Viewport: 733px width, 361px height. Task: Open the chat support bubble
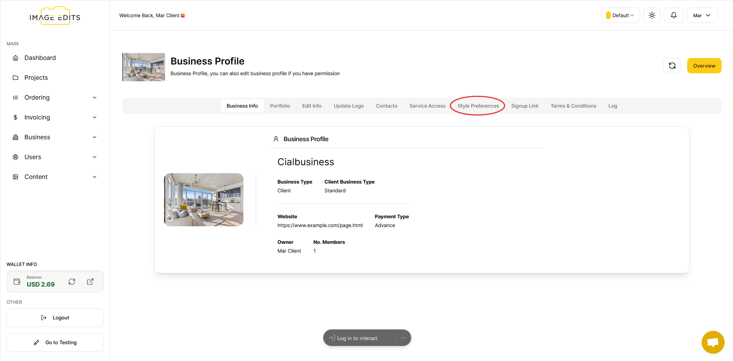click(713, 342)
